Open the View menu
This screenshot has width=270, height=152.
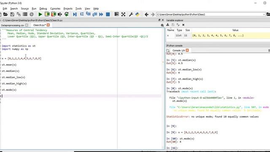point(87,8)
